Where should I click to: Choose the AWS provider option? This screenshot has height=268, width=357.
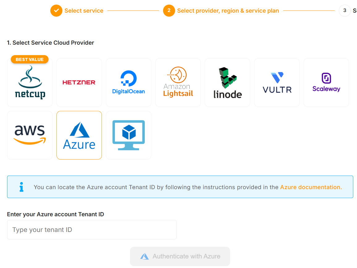pyautogui.click(x=30, y=135)
